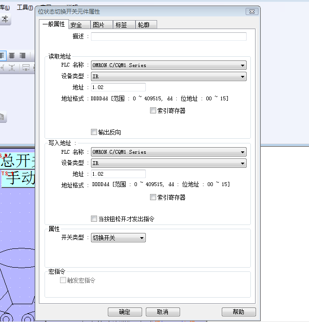Check 当按钮松开才发出指令 option
Viewport: 309px width, 322px height.
pyautogui.click(x=94, y=219)
